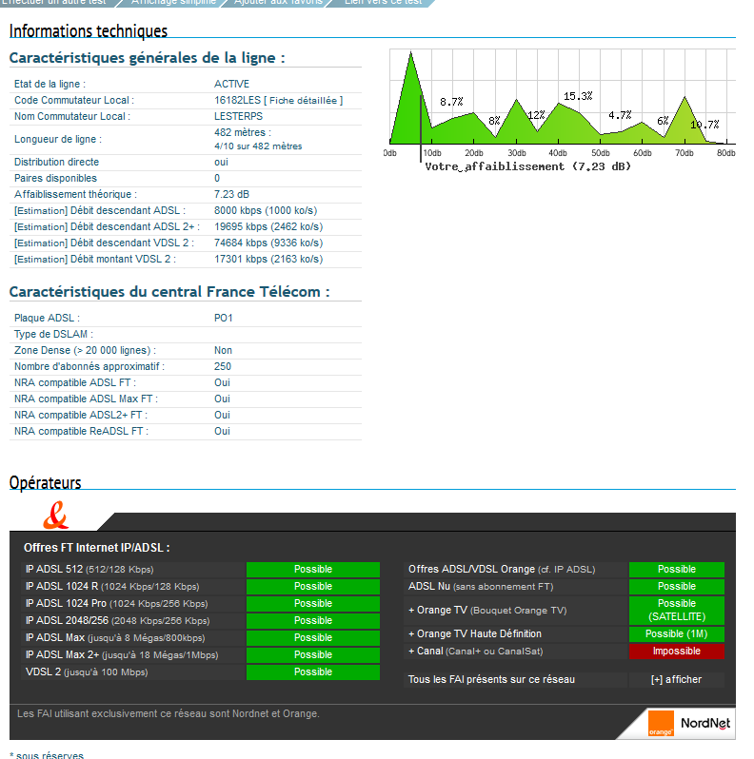Click Possible status for ADSL Nu
Image resolution: width=754 pixels, height=759 pixels.
pyautogui.click(x=677, y=586)
